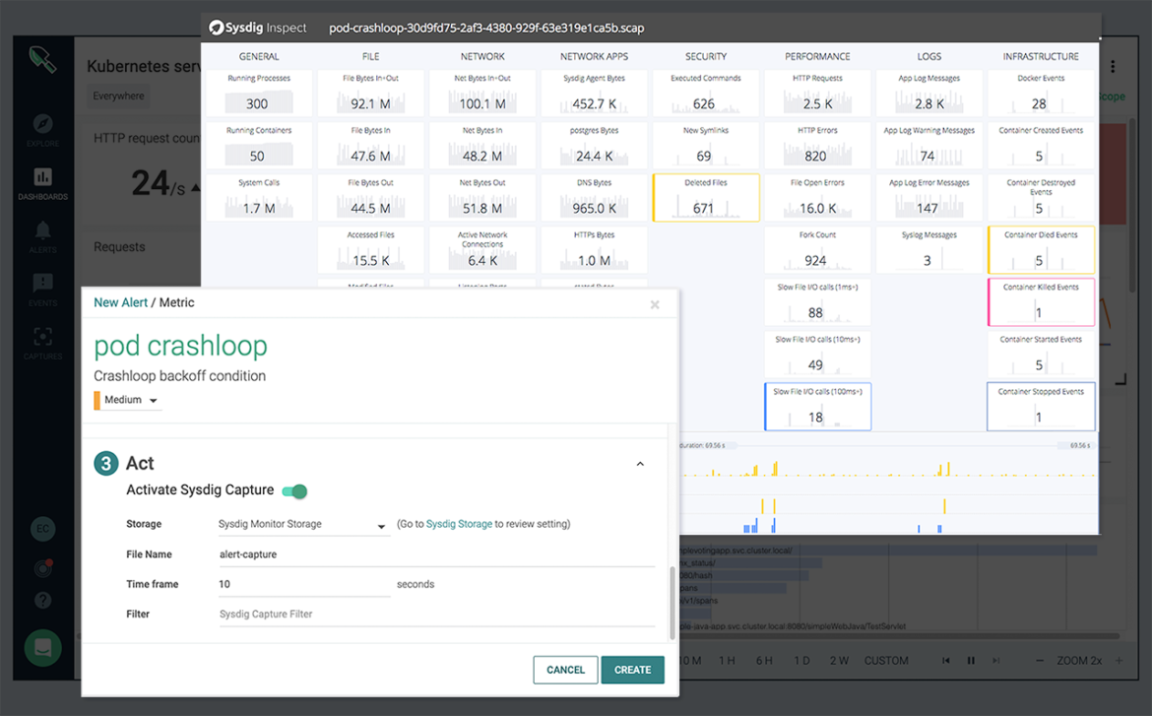Open the help question mark icon
1152x716 pixels.
click(x=42, y=601)
